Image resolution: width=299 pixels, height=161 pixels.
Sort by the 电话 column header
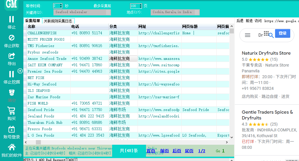(89, 26)
